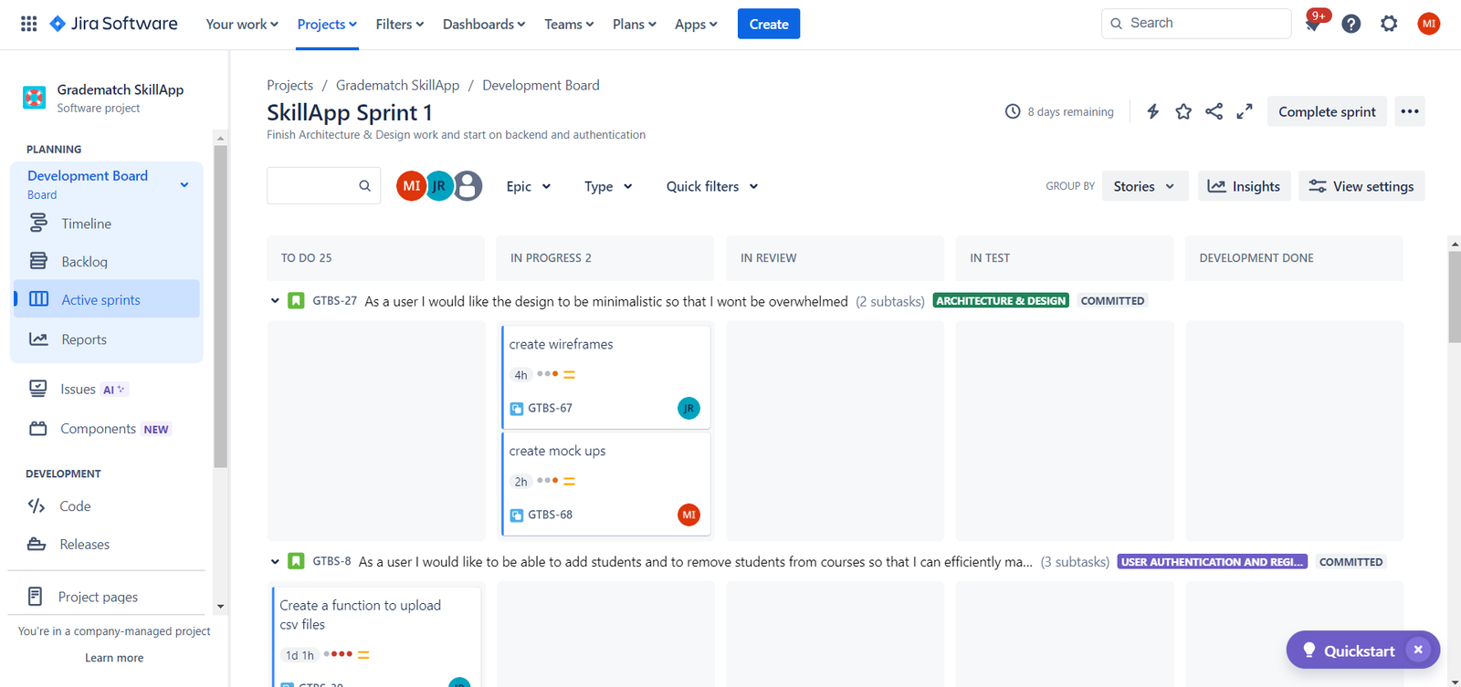Open the Projects menu
The width and height of the screenshot is (1461, 687).
pos(327,24)
